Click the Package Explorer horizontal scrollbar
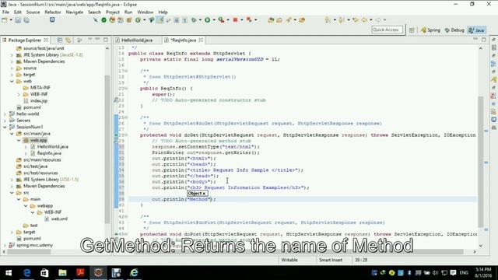498x280 pixels. [x=29, y=252]
